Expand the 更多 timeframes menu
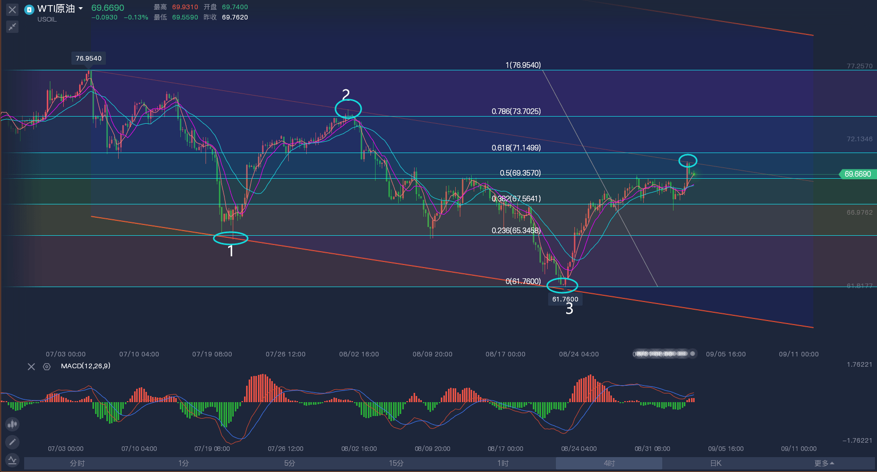The image size is (877, 472). tap(824, 463)
